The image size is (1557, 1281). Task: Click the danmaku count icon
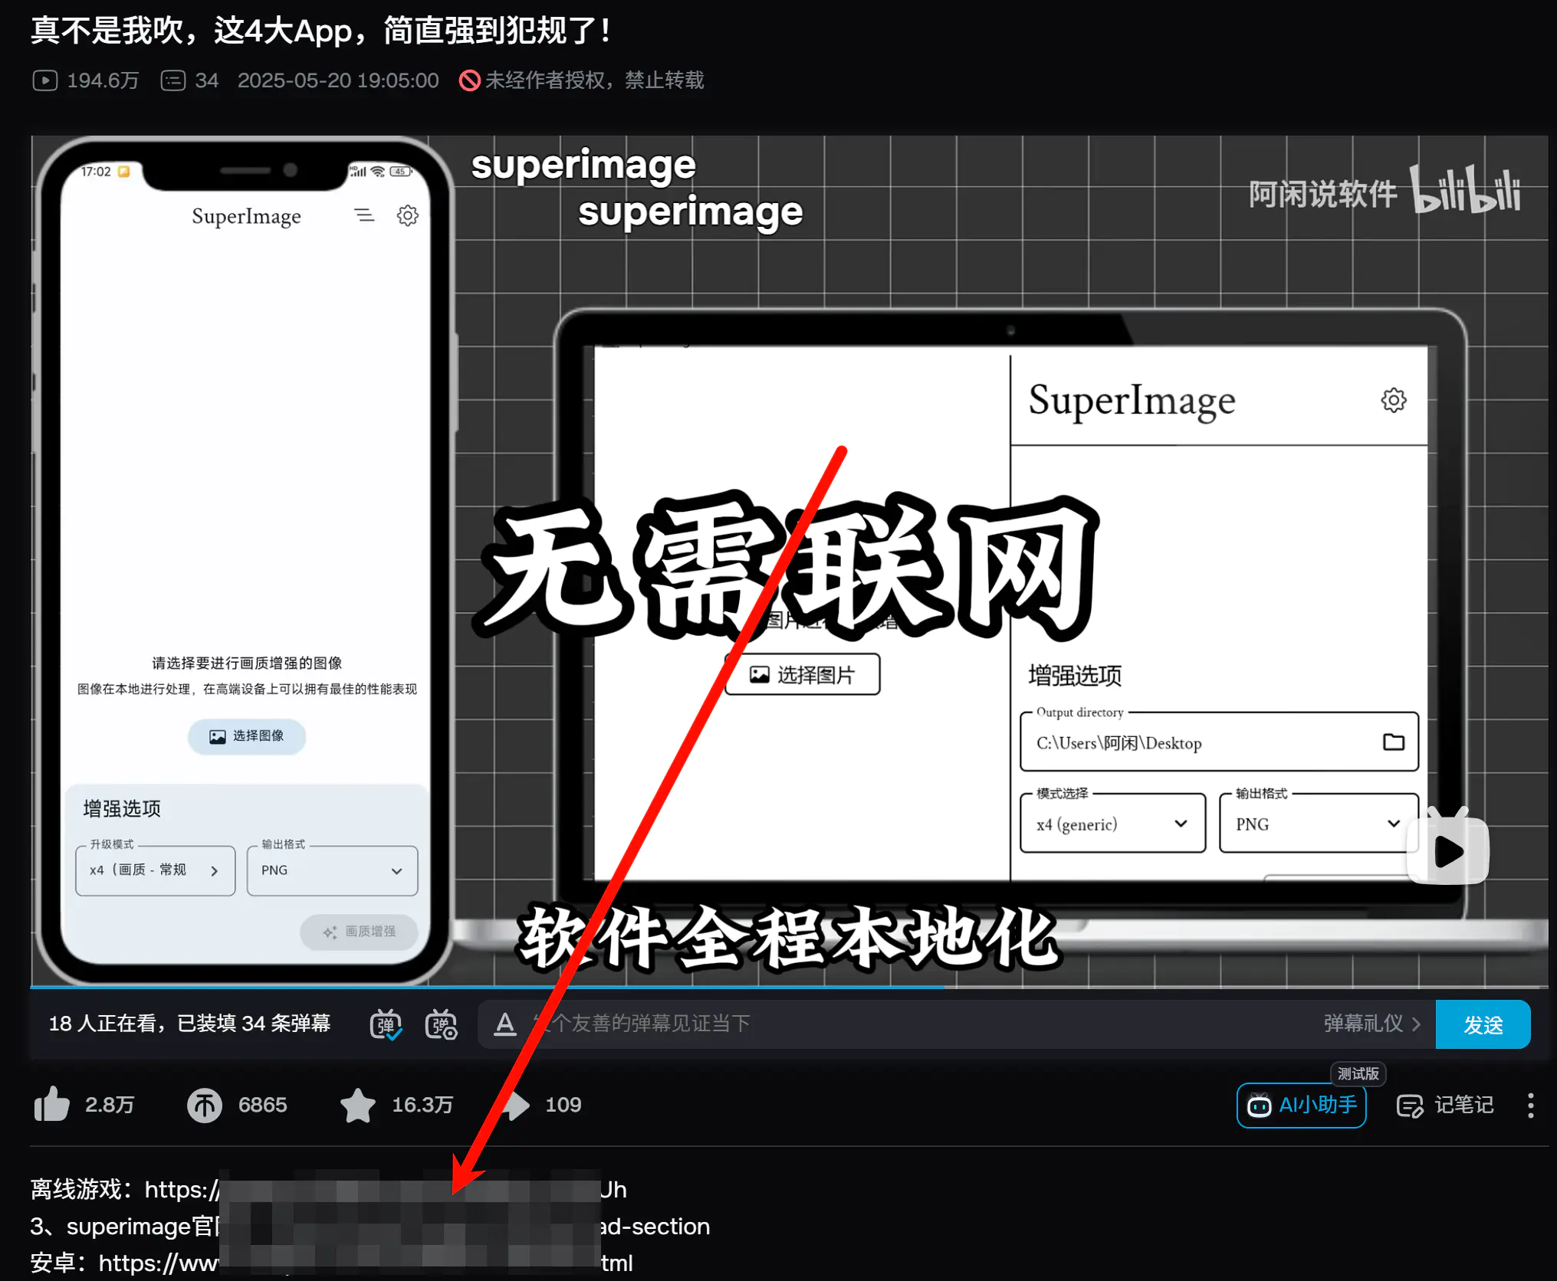tap(173, 80)
